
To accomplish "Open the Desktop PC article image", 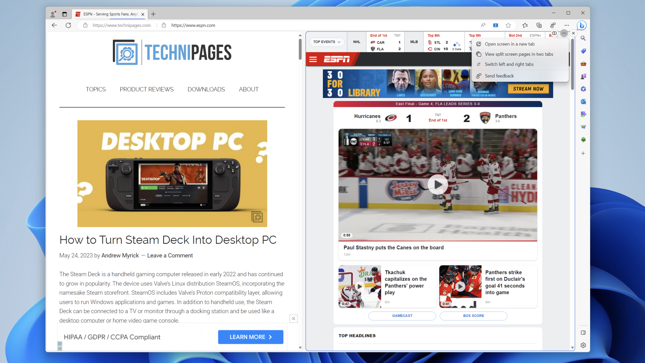I will [172, 174].
